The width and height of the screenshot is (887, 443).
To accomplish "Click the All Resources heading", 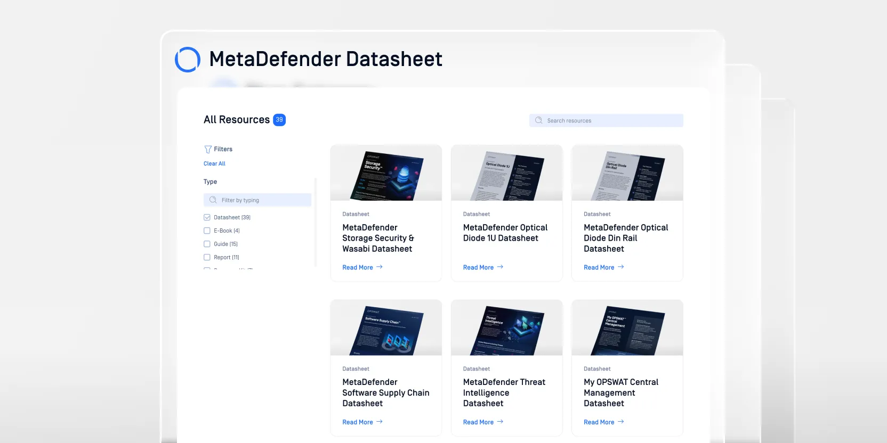I will point(237,120).
